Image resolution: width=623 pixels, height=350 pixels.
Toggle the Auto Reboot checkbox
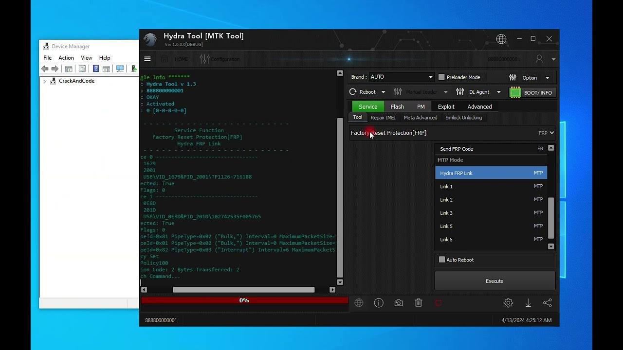(442, 260)
